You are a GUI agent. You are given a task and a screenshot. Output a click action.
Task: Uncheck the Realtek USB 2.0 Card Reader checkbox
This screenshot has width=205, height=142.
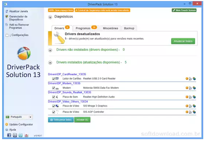point(53,79)
